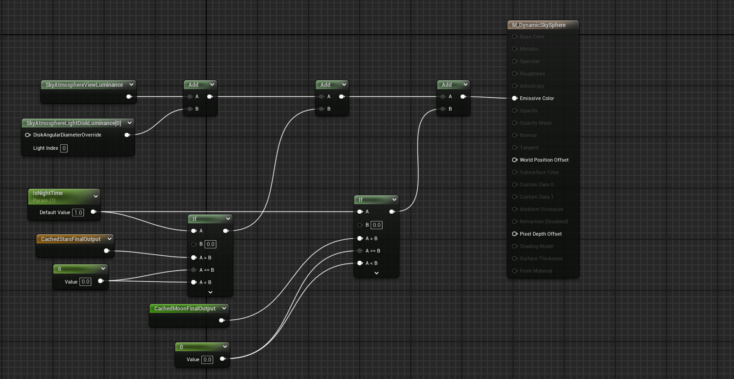Click right If node A input pin
734x379 pixels.
tap(360, 211)
